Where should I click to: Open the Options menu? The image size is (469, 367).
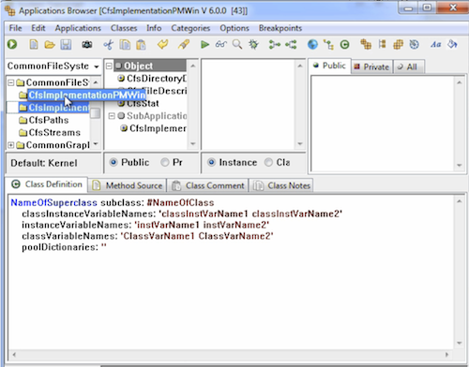click(234, 28)
